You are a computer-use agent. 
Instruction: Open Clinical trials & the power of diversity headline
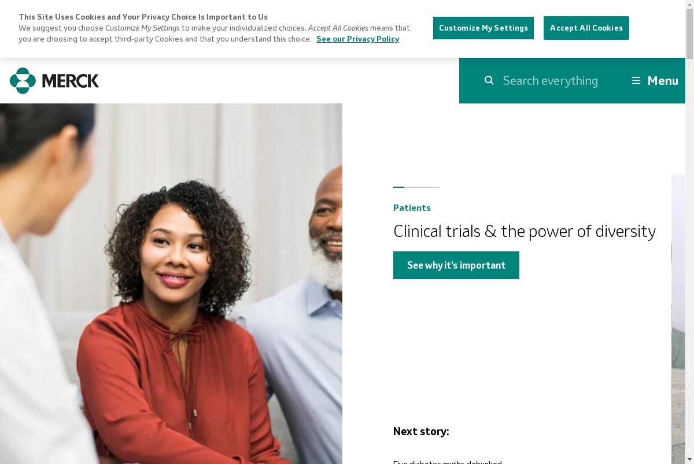[x=525, y=231]
